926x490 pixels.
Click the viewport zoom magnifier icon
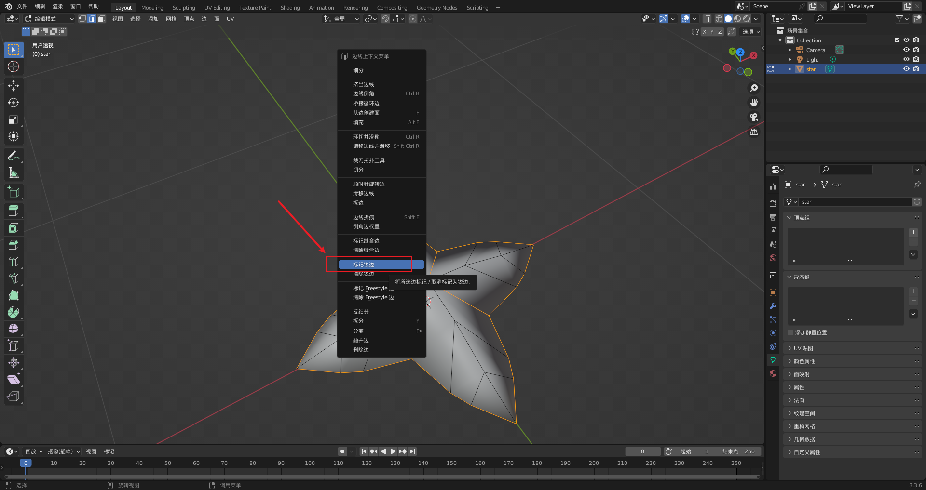pos(754,88)
